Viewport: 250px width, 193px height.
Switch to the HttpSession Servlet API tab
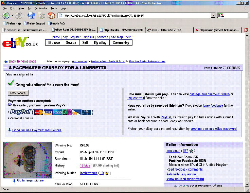tap(218, 30)
